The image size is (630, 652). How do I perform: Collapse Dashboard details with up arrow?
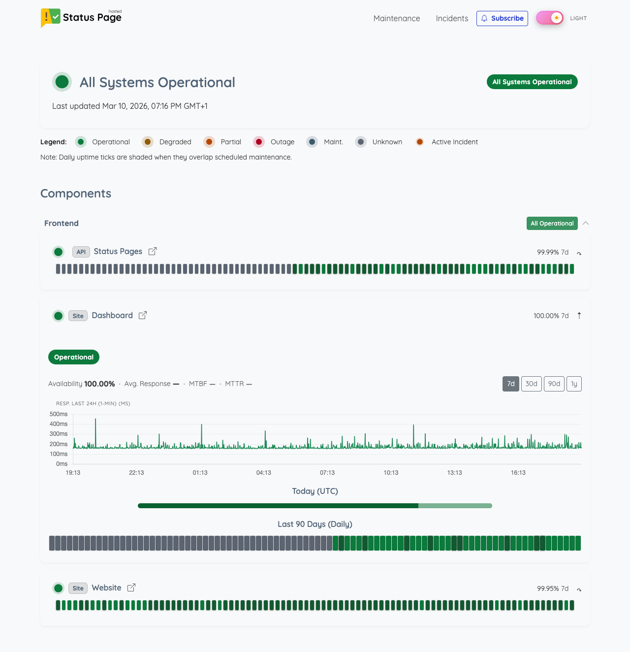579,316
